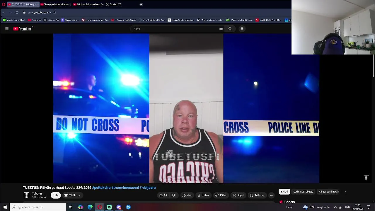375x211 pixels.
Task: Open mikkomane Kick bookmark
Action: (14, 20)
